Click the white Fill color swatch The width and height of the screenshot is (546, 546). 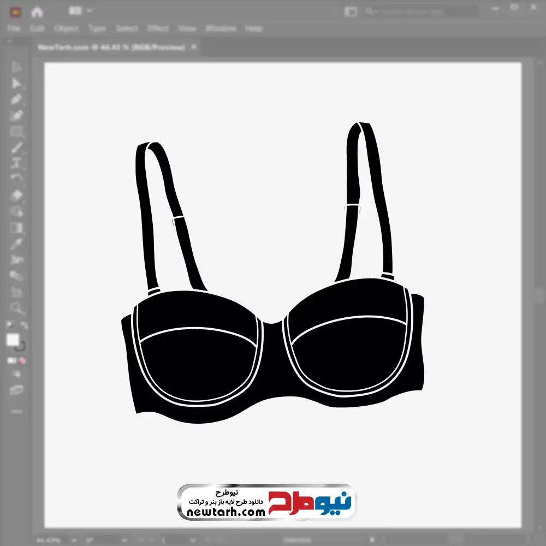pyautogui.click(x=13, y=340)
